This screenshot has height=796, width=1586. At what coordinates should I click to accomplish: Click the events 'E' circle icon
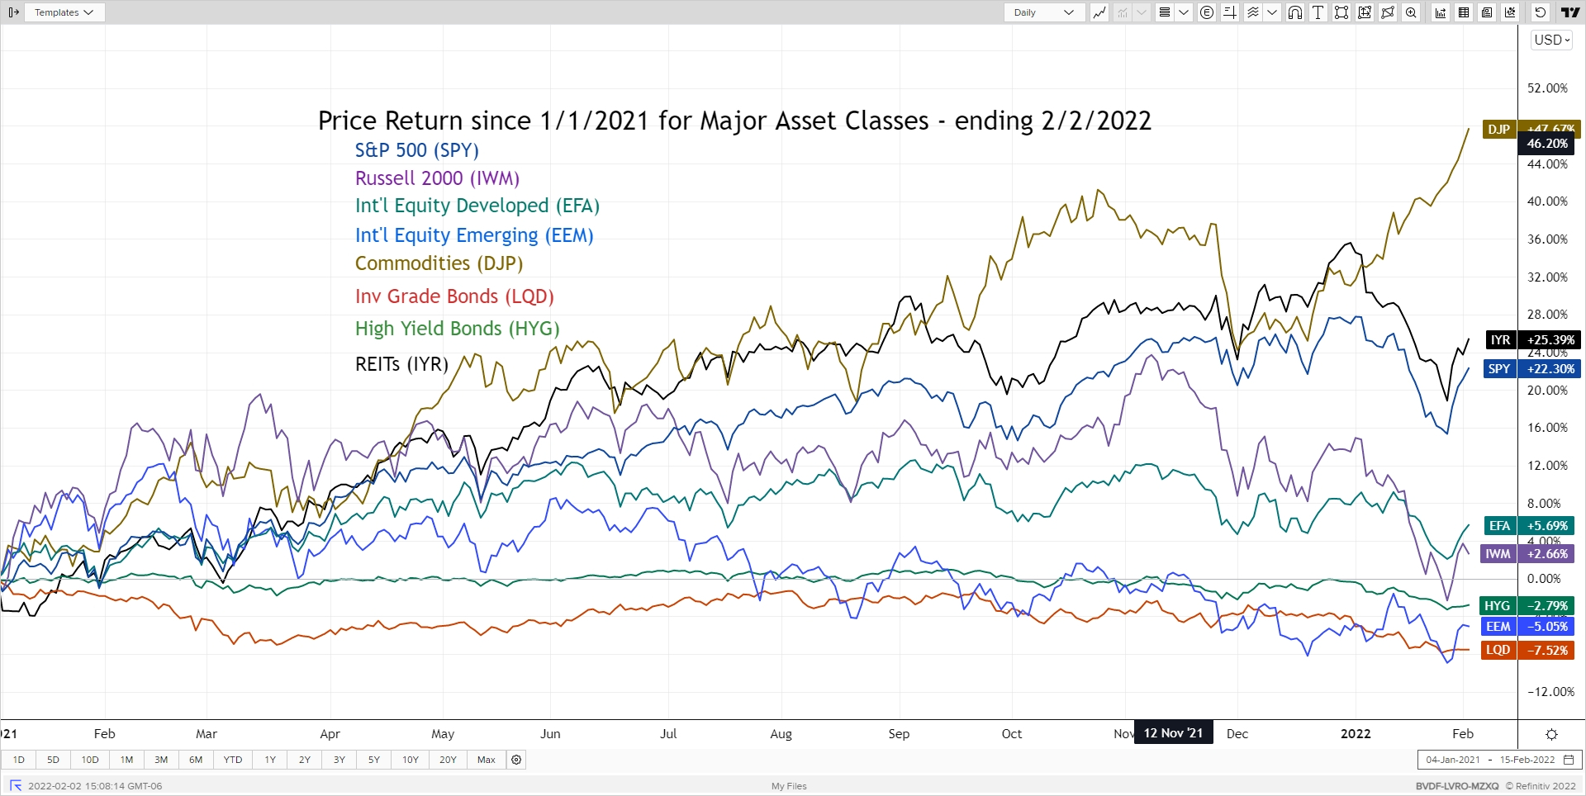[x=1207, y=12]
